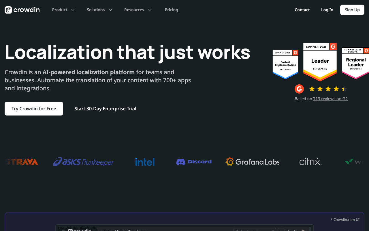Go to the Pricing page
The image size is (369, 231).
coord(172,10)
